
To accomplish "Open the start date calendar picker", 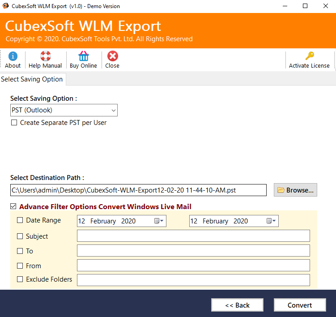I will pyautogui.click(x=159, y=221).
